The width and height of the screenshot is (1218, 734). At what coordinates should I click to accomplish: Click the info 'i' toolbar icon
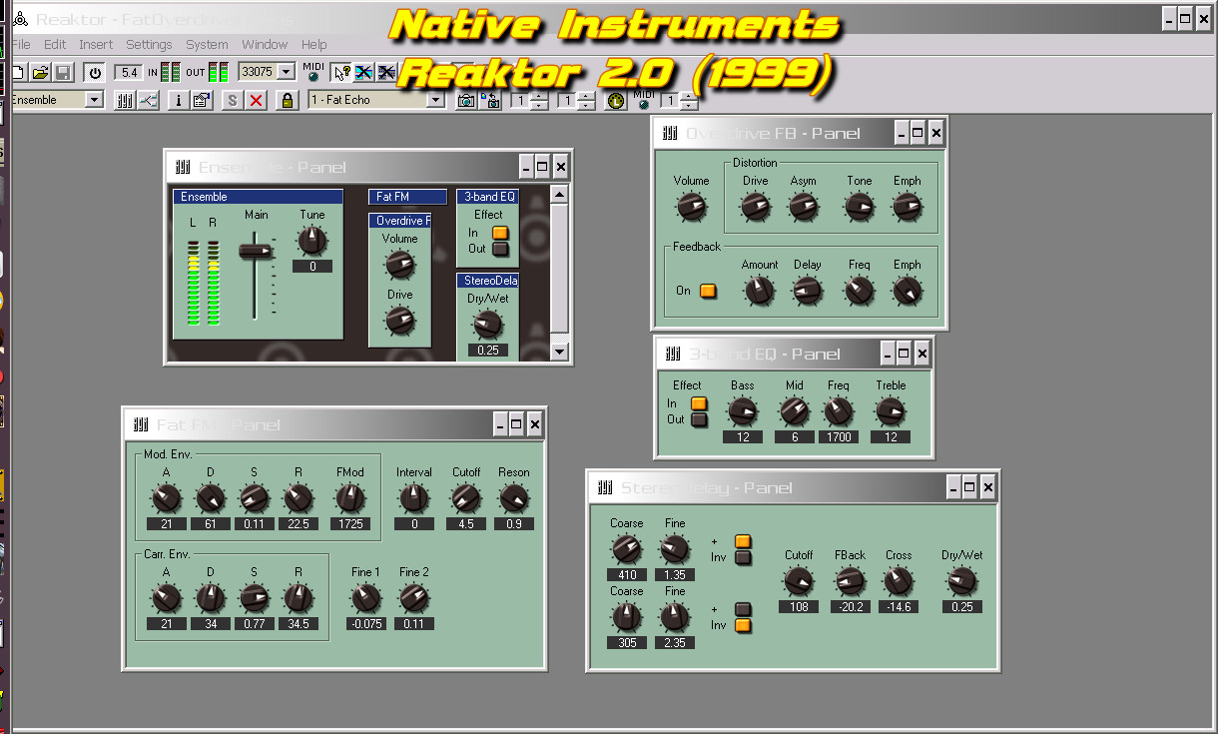(x=180, y=100)
